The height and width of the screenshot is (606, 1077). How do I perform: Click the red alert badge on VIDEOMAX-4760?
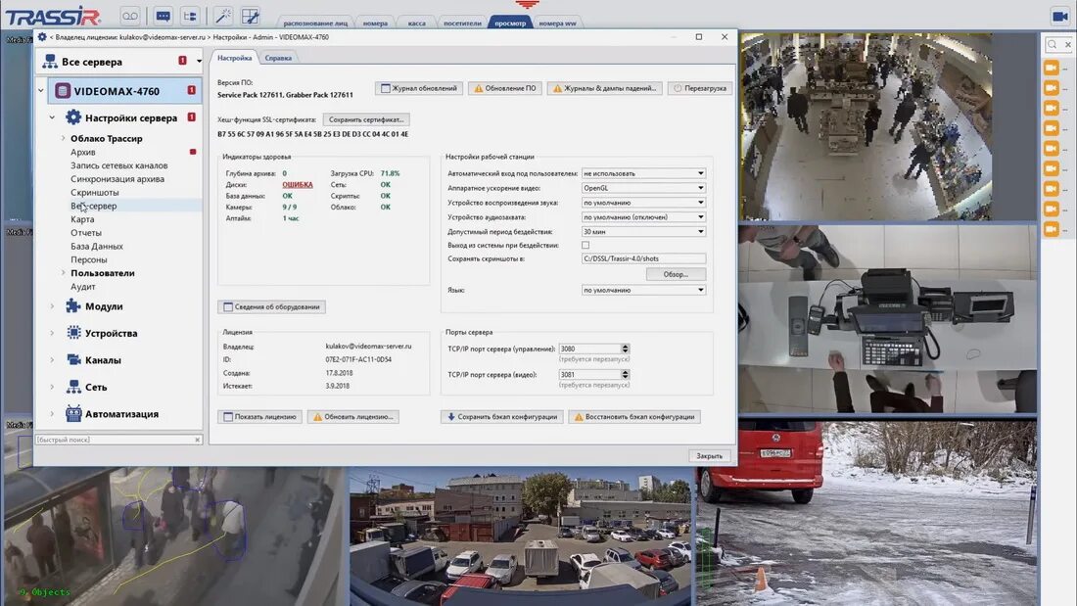pyautogui.click(x=191, y=90)
